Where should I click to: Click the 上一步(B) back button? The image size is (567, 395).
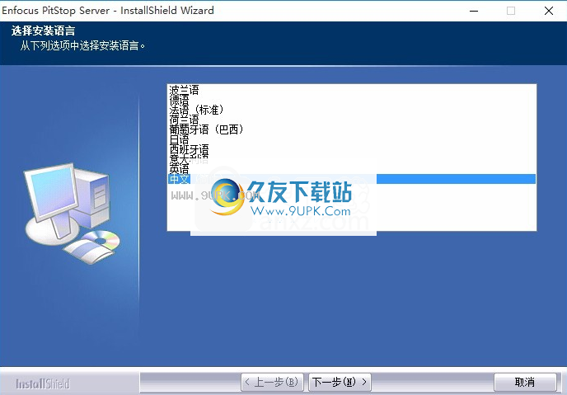click(272, 382)
